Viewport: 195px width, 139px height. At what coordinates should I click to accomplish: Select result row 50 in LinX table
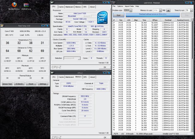click(x=152, y=74)
